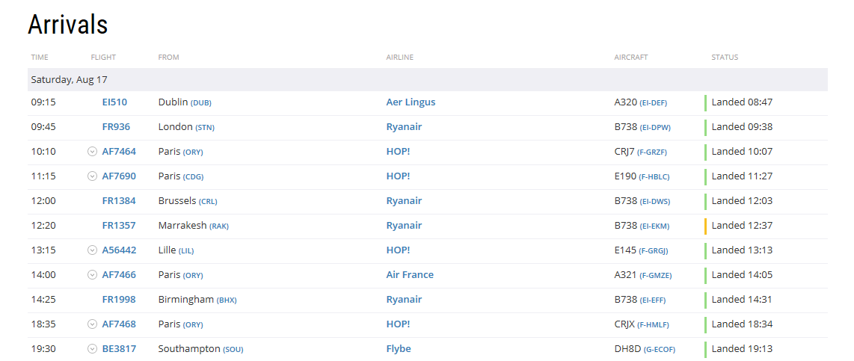Open Ryanair link in FR1998 row

404,300
